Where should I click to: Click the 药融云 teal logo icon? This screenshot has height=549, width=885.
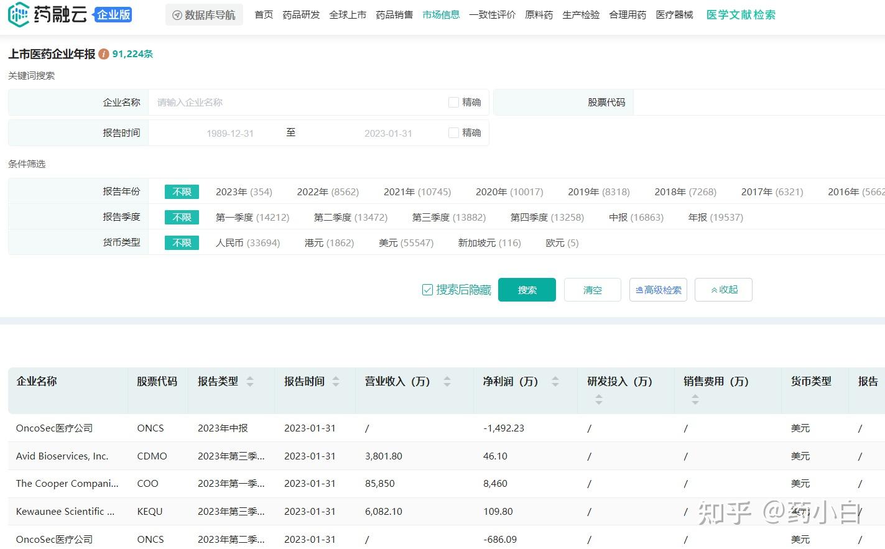coord(19,13)
